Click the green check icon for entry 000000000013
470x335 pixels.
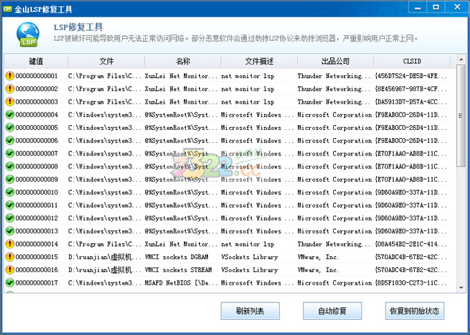click(x=10, y=231)
